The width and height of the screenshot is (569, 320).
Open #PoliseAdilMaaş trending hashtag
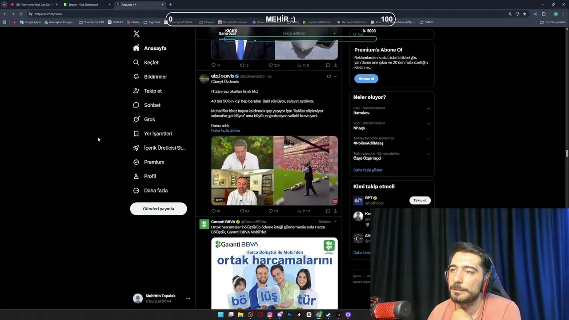tap(368, 143)
